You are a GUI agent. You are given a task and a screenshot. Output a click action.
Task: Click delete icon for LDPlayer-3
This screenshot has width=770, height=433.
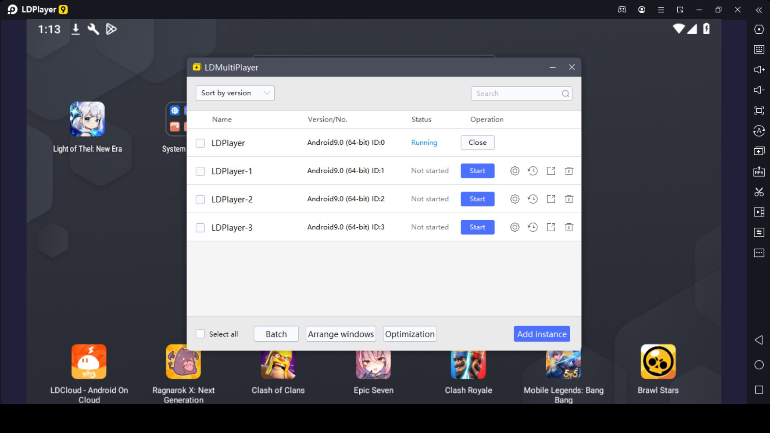coord(569,227)
